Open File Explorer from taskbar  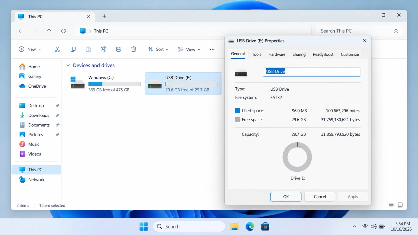(234, 227)
